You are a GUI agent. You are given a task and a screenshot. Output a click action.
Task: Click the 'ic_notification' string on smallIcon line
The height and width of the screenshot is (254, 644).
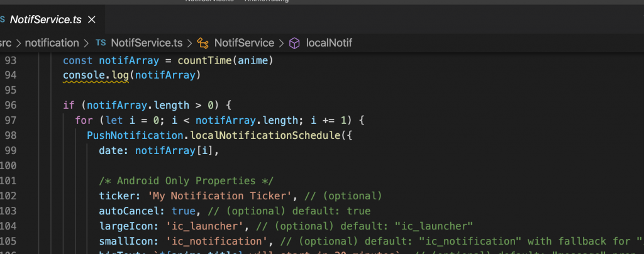click(x=217, y=241)
